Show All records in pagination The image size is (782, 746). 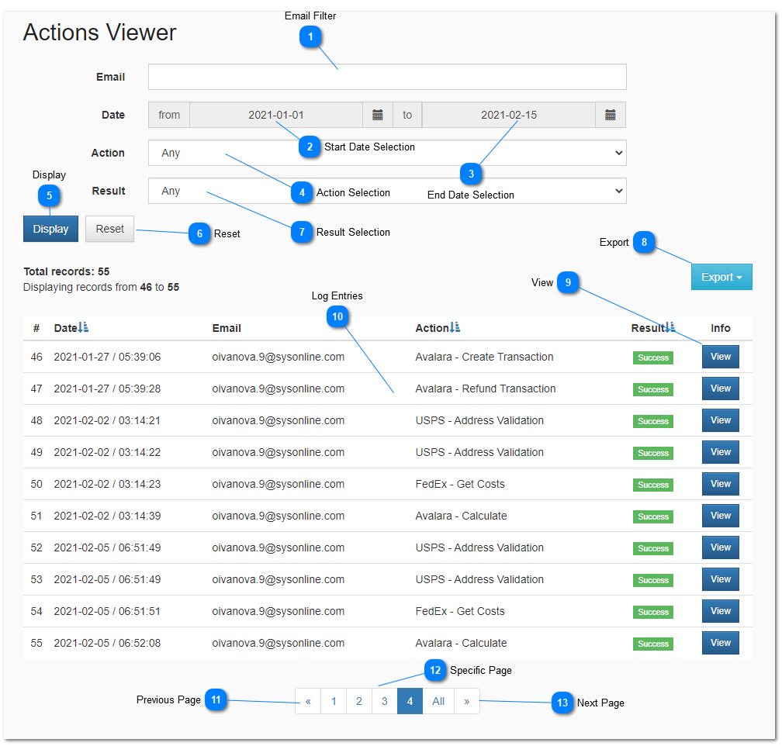point(438,702)
